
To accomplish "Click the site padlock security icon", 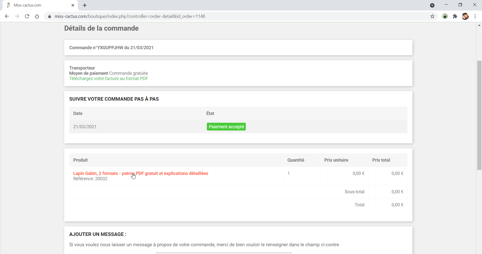I will (x=49, y=16).
